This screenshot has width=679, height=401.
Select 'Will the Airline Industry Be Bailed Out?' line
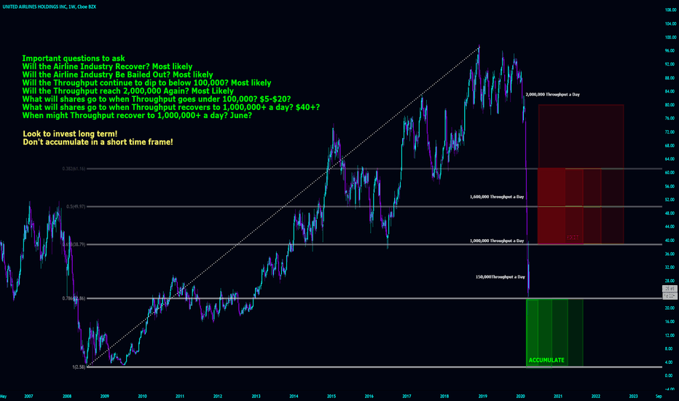[x=117, y=74]
